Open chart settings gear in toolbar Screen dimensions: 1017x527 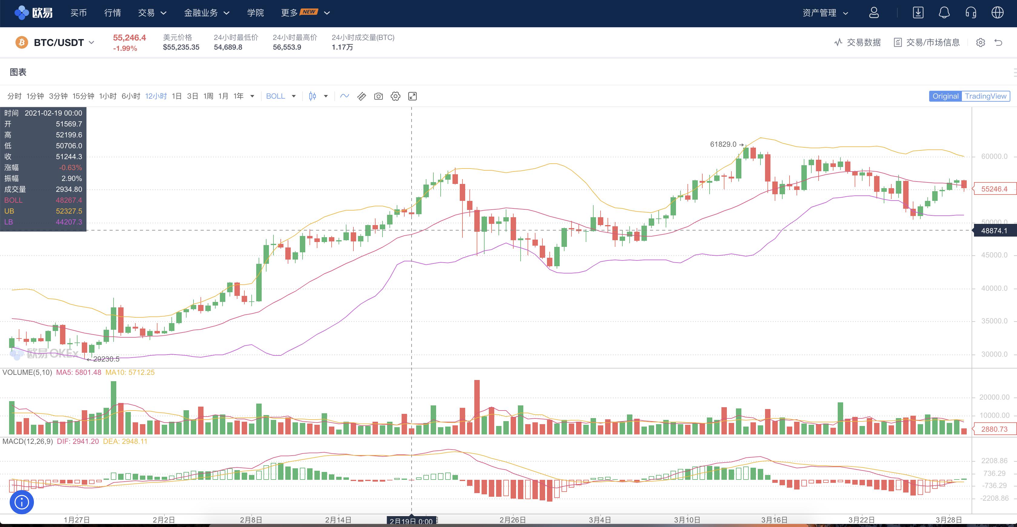pyautogui.click(x=395, y=96)
